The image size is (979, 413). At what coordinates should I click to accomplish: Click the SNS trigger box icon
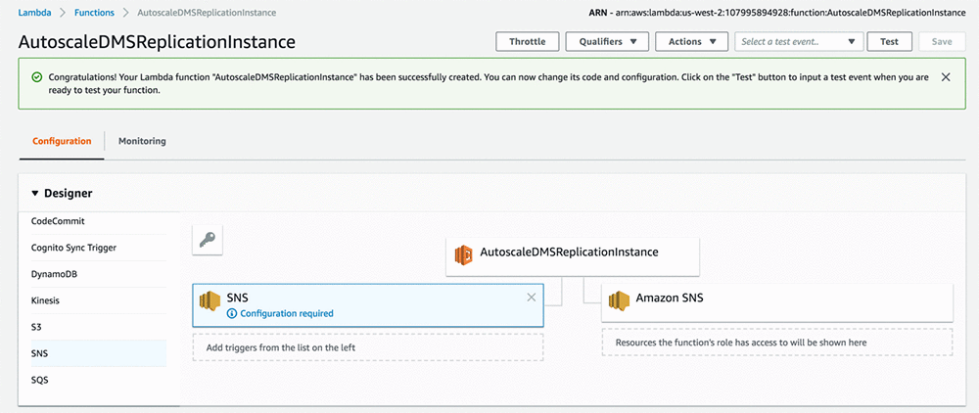coord(210,301)
